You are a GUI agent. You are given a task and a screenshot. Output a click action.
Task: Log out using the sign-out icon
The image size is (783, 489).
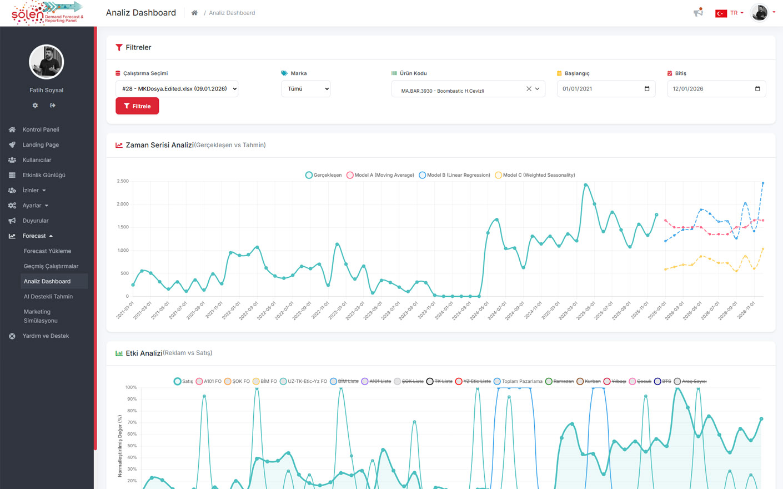click(53, 105)
